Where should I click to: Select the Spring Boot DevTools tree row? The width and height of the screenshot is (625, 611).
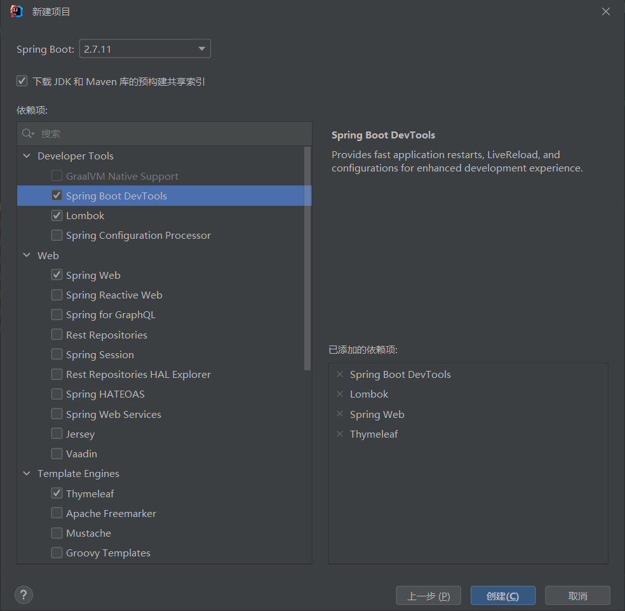(165, 196)
